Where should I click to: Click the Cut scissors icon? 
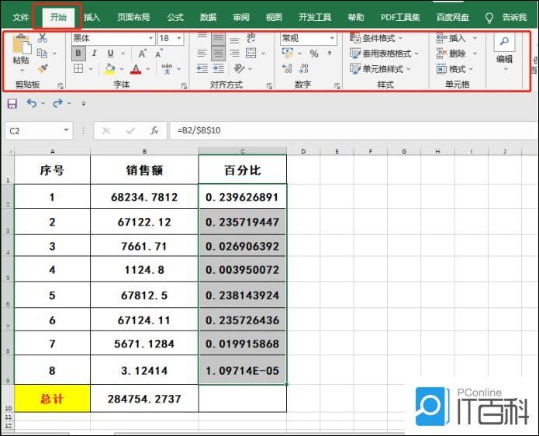[42, 38]
